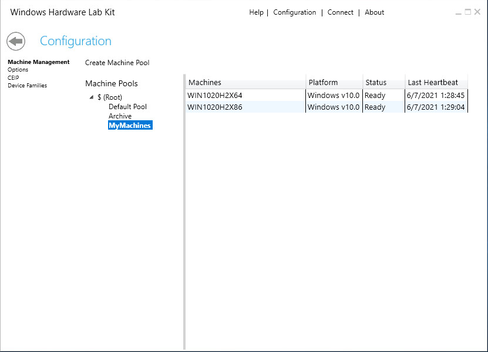Click the heartbeat time 6/7/2021 1:29:04
The height and width of the screenshot is (352, 488).
click(x=435, y=107)
